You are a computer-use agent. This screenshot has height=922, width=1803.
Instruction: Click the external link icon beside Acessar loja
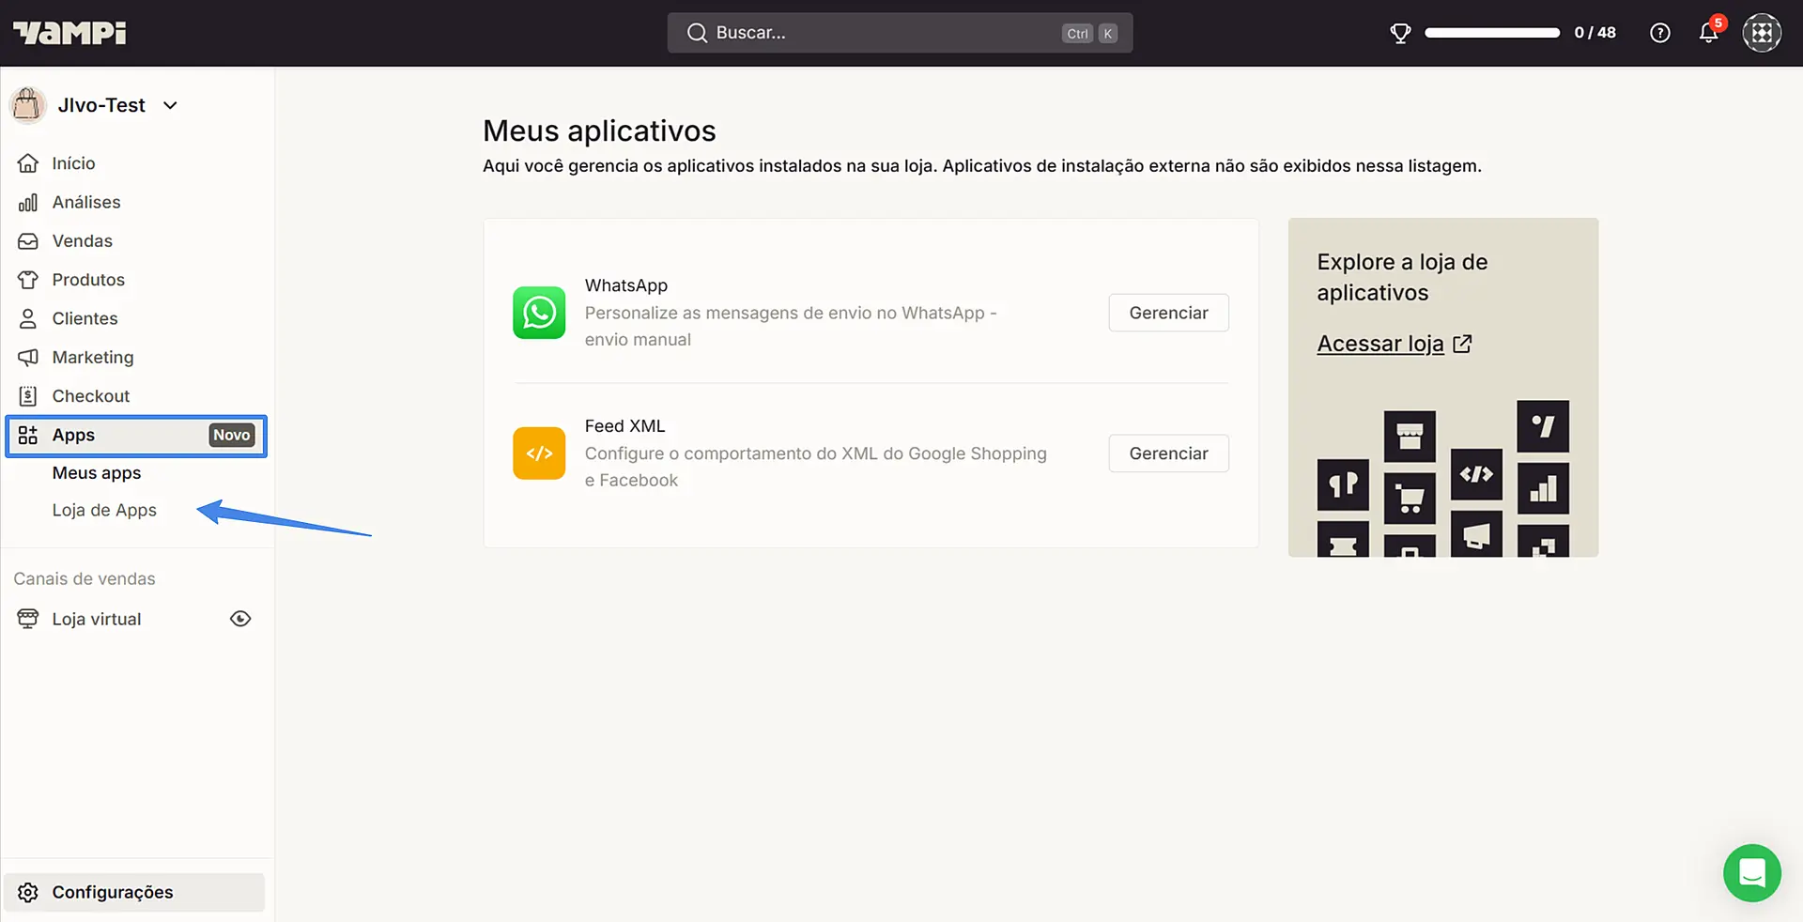tap(1462, 344)
